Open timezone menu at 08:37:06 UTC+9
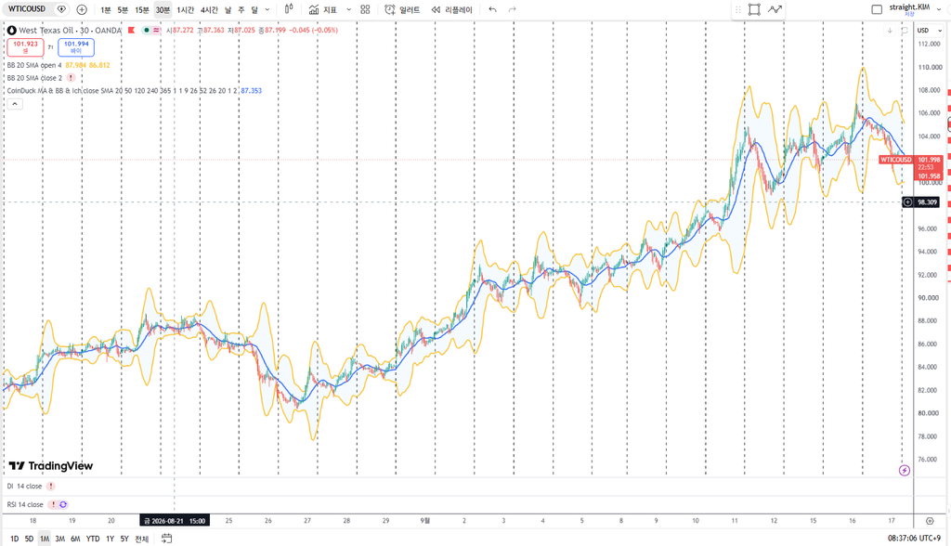 tap(914, 539)
